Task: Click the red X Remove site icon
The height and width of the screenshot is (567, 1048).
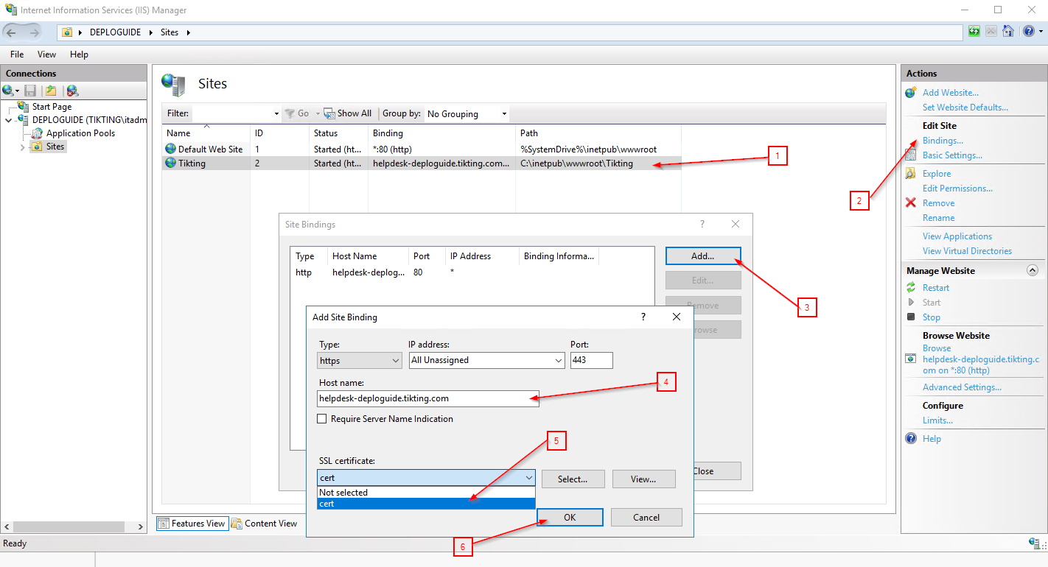Action: pyautogui.click(x=911, y=203)
